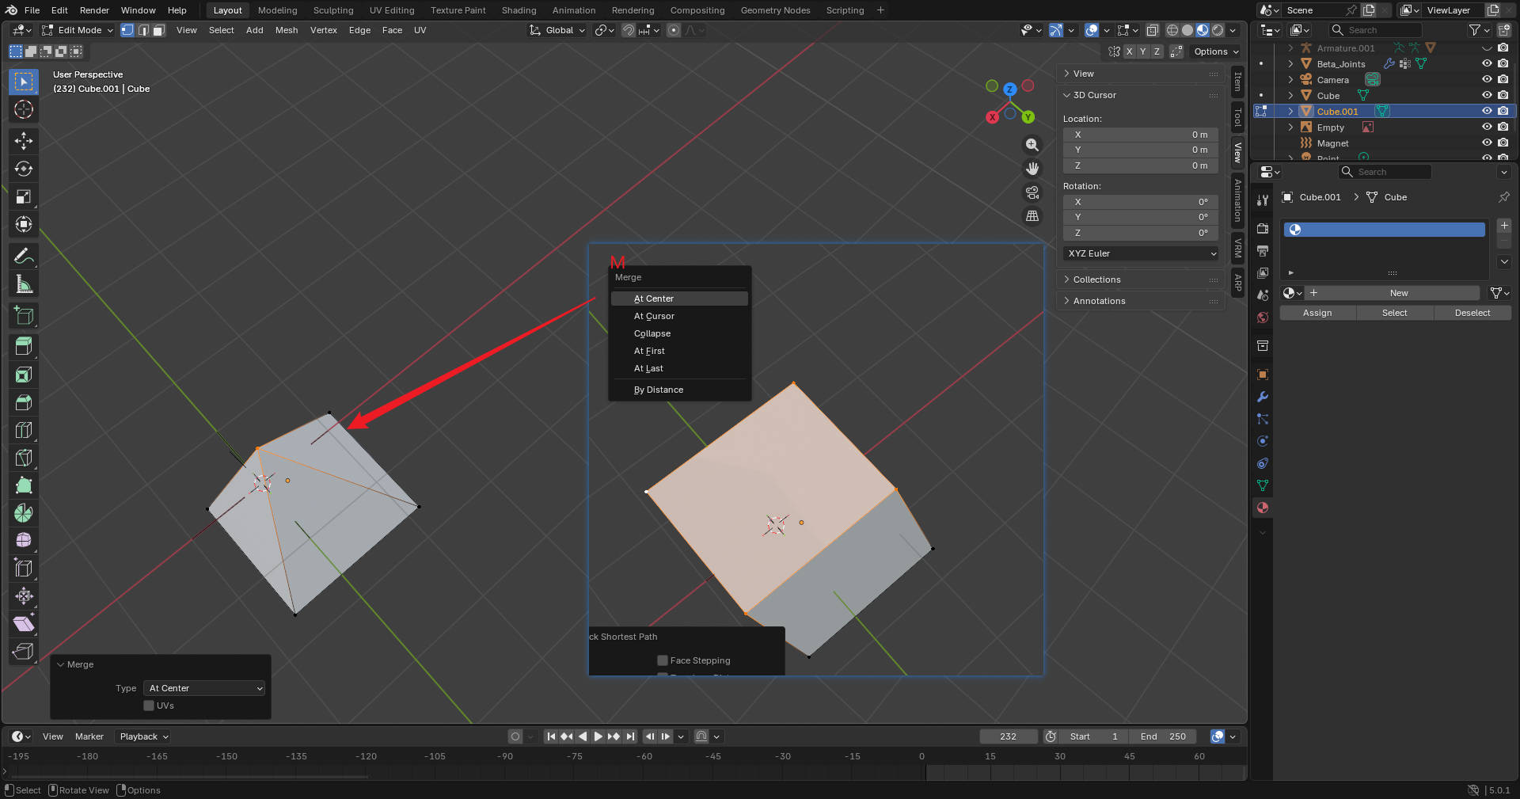Toggle camera view icon in viewport
The height and width of the screenshot is (799, 1520).
pos(1032,192)
